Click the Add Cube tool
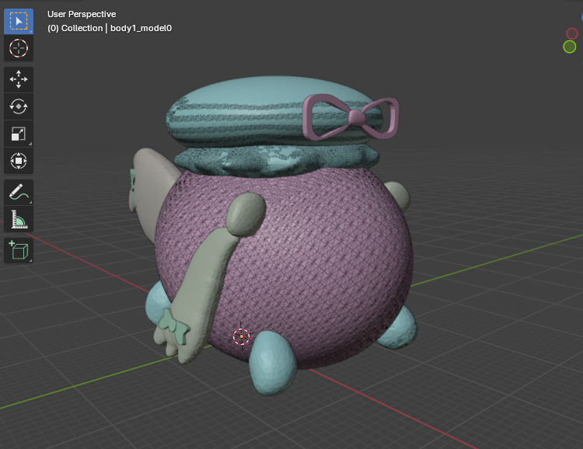Viewport: 583px width, 449px height. [19, 250]
